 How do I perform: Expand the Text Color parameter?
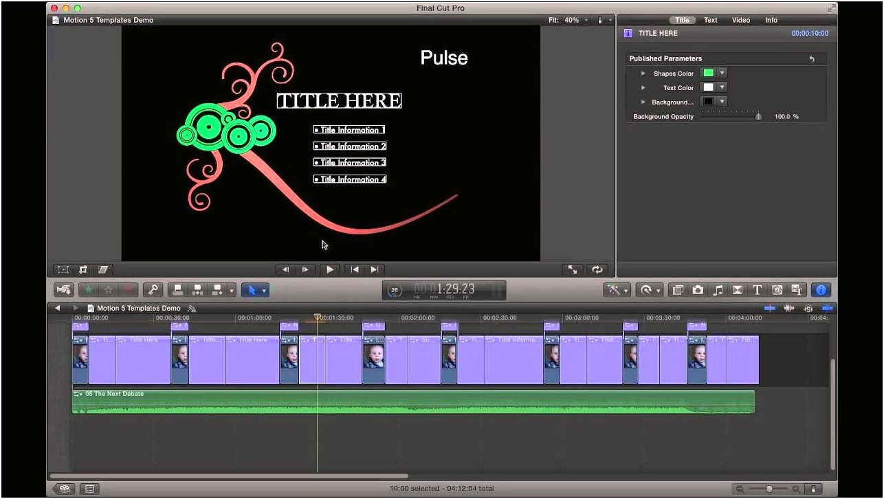pyautogui.click(x=643, y=88)
